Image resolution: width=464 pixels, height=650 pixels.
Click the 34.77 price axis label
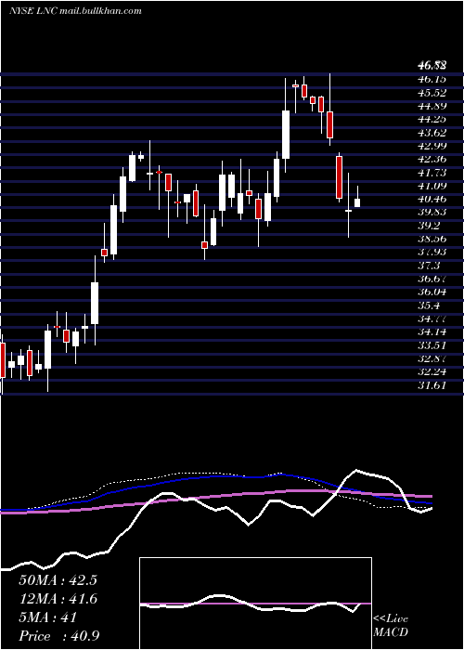coord(432,318)
